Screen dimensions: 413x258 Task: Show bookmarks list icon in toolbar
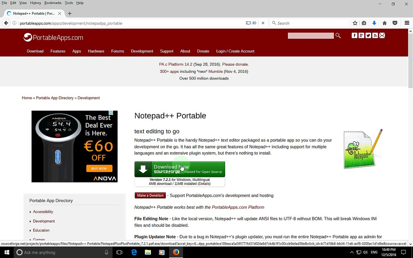(x=364, y=23)
